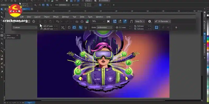Select the Drop Shadow tool in the toolbox
The height and width of the screenshot is (104, 209).
[x=2, y=56]
